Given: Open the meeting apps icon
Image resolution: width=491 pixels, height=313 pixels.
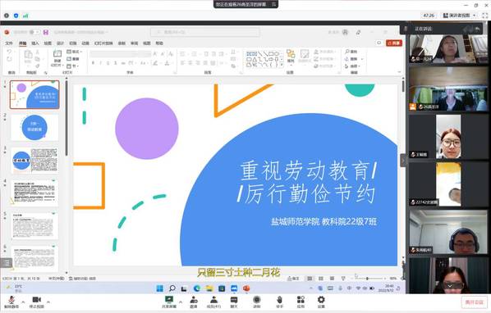Looking at the screenshot, I should [301, 302].
